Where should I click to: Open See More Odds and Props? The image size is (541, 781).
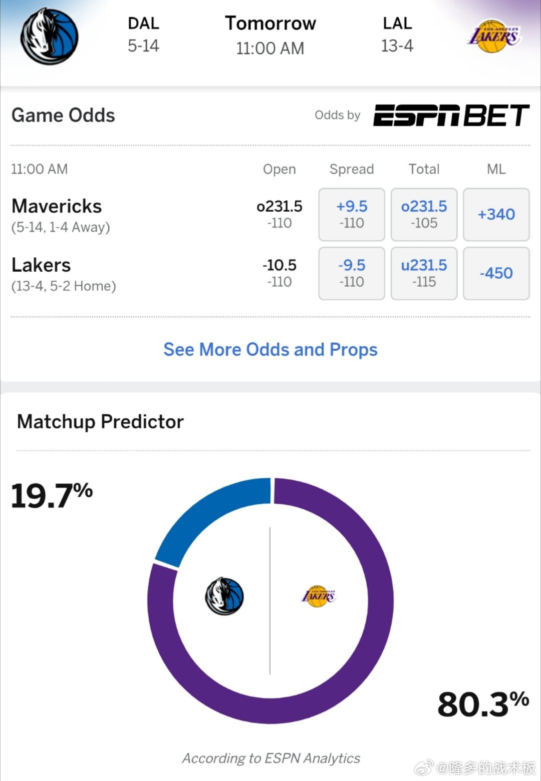pos(270,349)
